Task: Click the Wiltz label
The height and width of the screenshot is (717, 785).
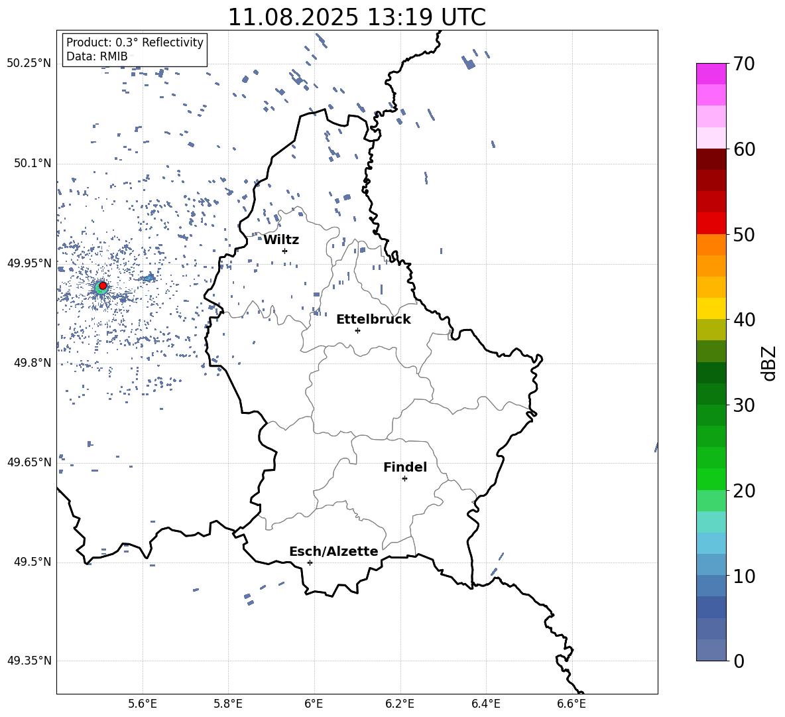Action: pyautogui.click(x=281, y=240)
